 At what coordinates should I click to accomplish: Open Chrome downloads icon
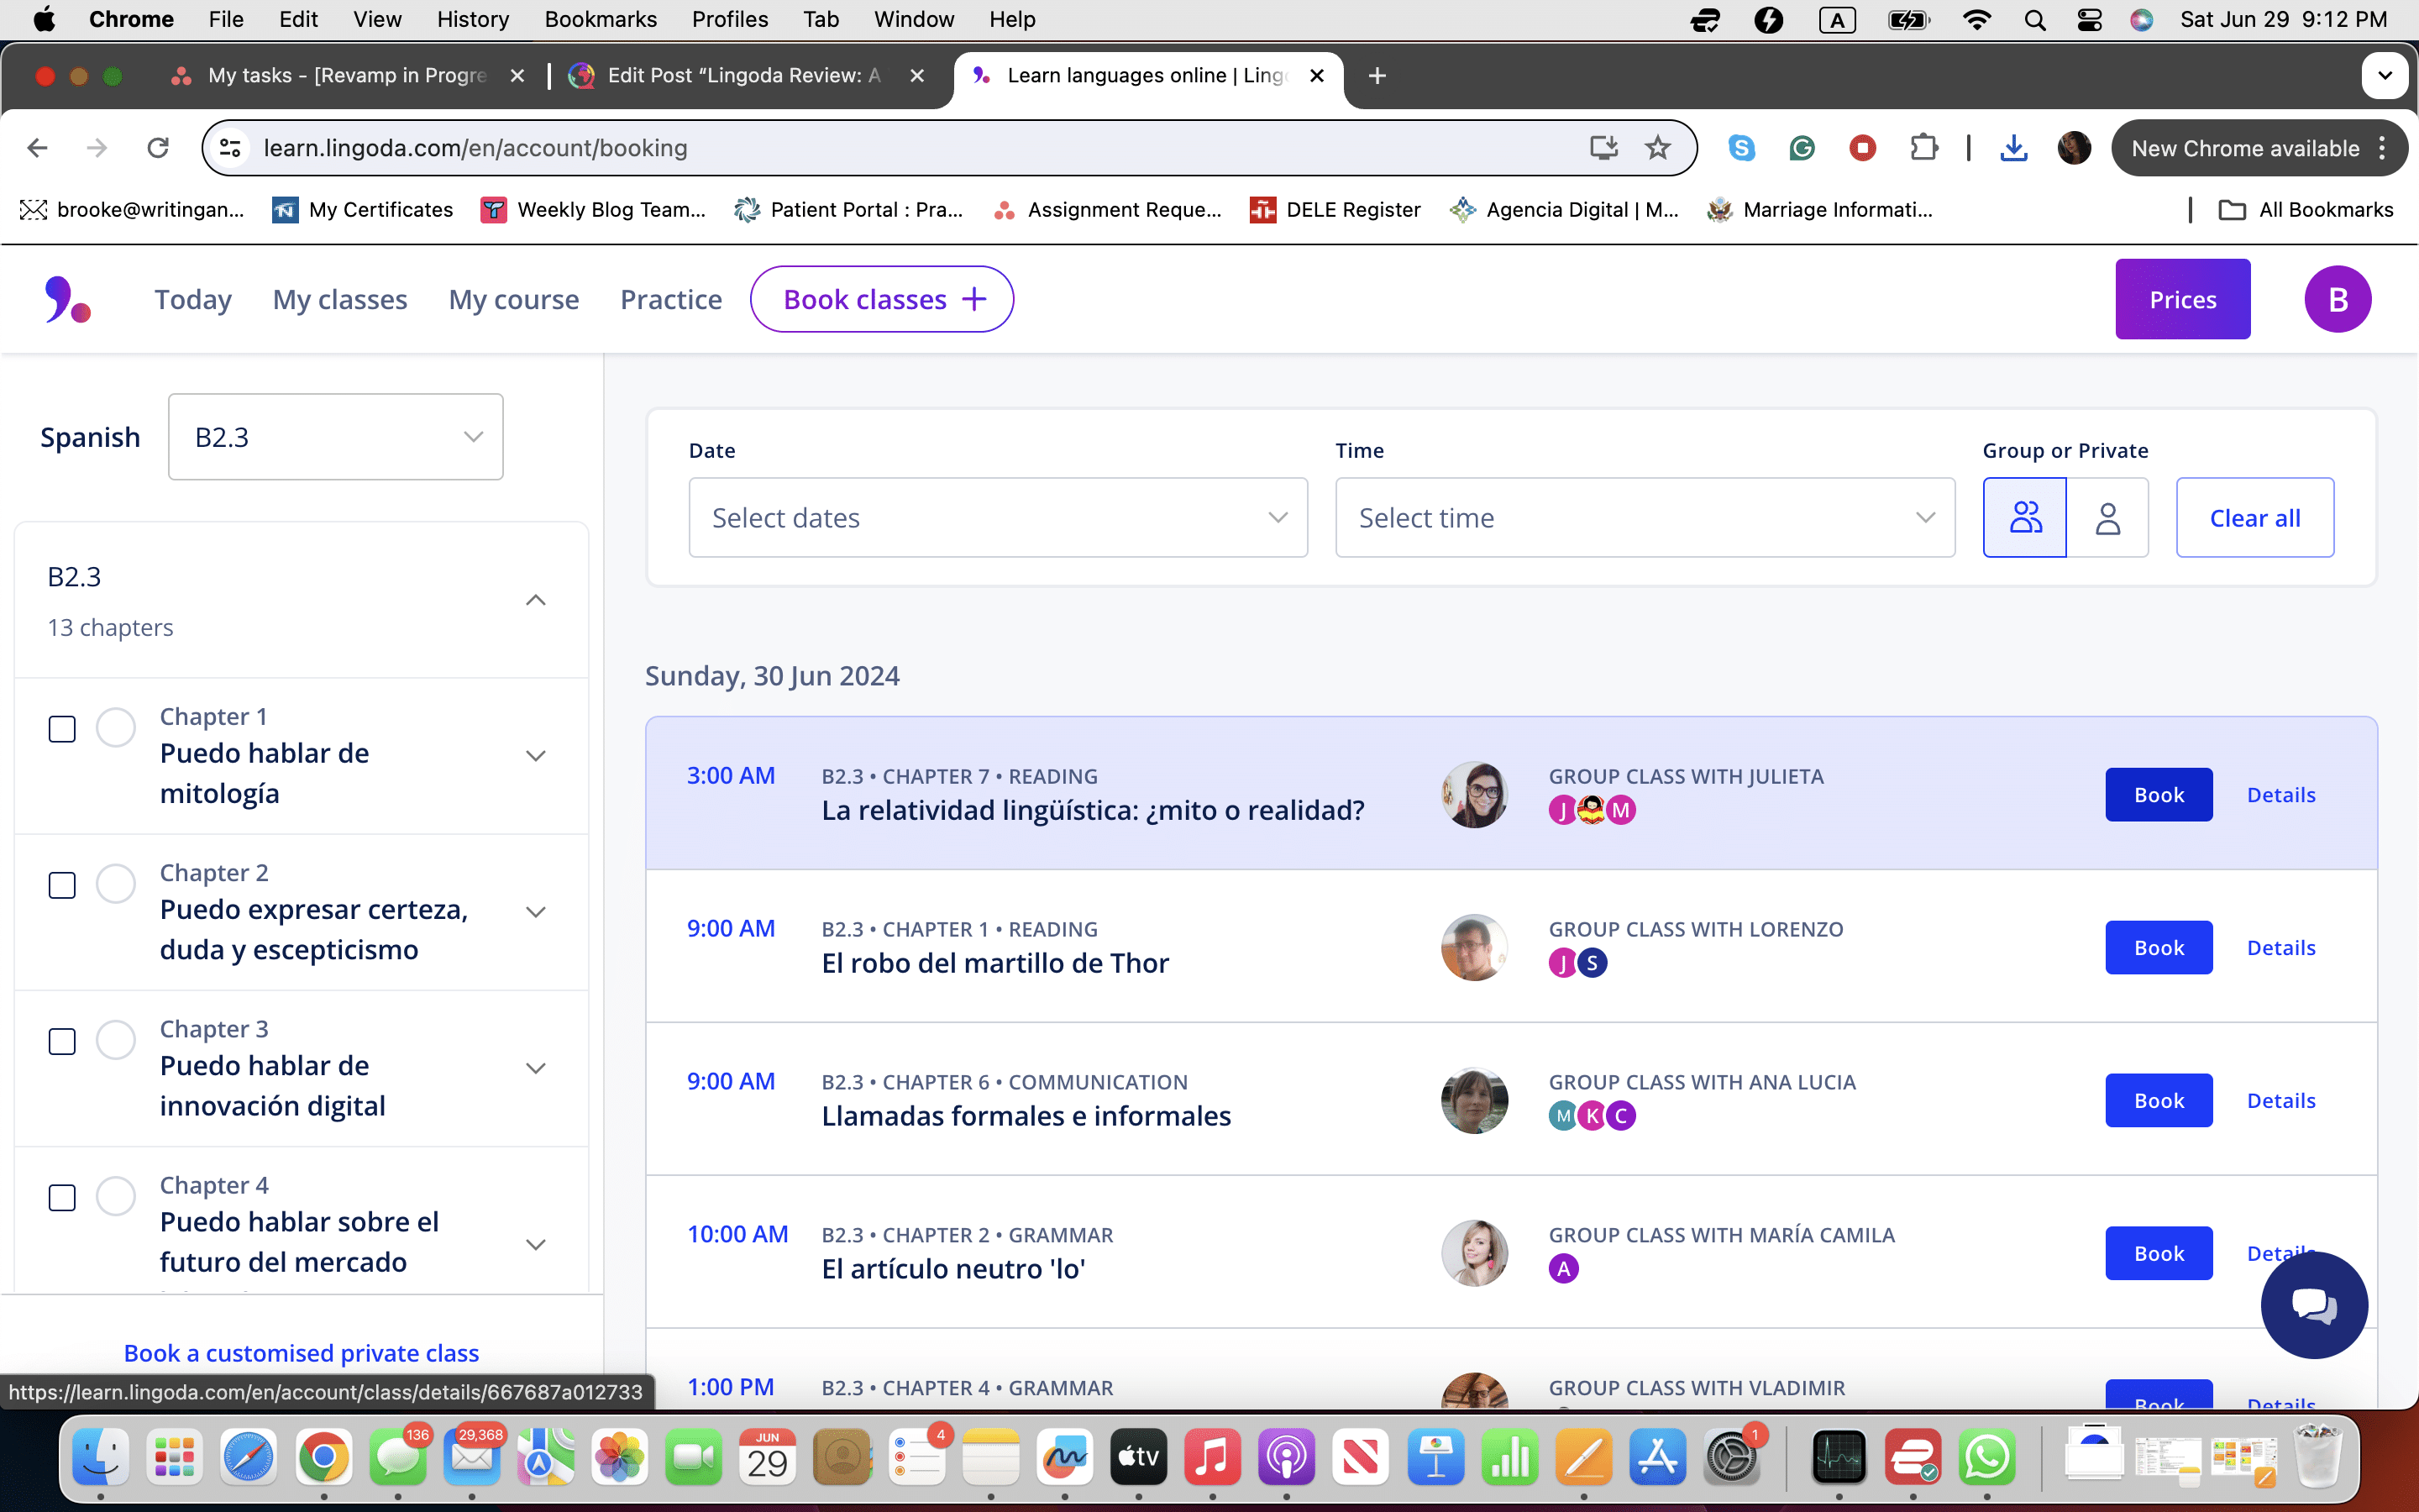(x=2013, y=148)
